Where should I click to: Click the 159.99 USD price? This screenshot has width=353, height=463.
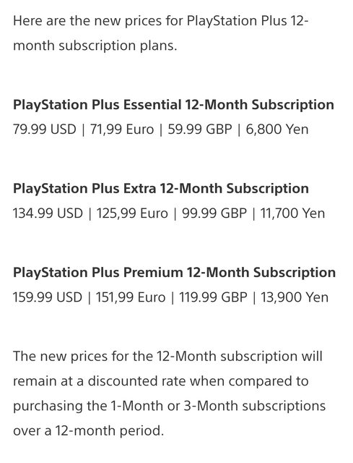click(48, 297)
